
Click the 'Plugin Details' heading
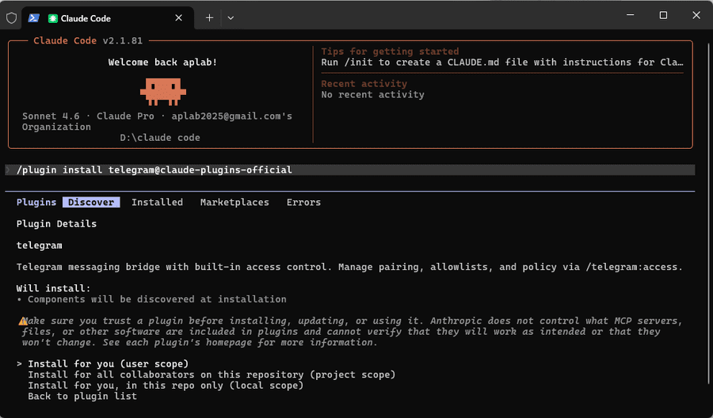(x=56, y=223)
